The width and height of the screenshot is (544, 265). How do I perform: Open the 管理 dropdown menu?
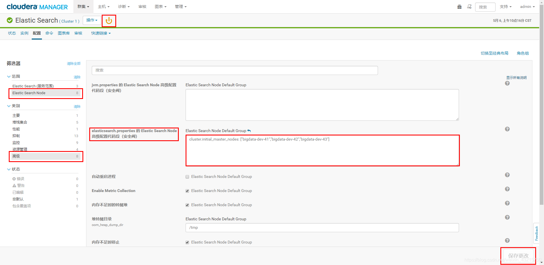(x=181, y=7)
